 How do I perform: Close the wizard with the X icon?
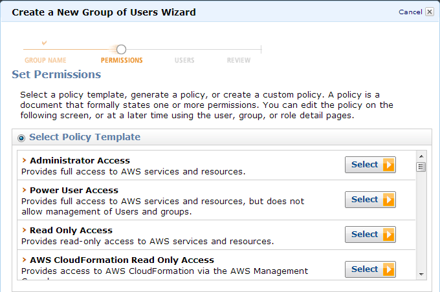pyautogui.click(x=430, y=12)
